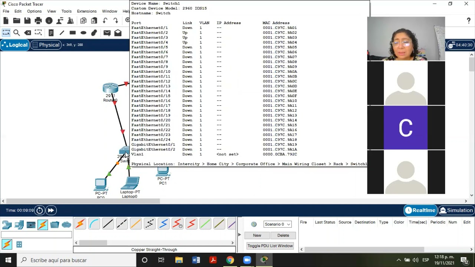Open the View menu
Screen dimensions: 475x267
point(52,11)
